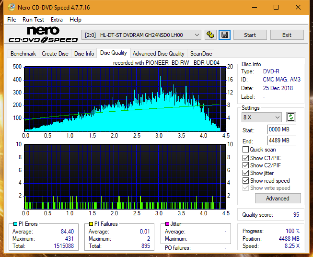Click the magenta Jitter color swatch
The width and height of the screenshot is (313, 257).
167,224
